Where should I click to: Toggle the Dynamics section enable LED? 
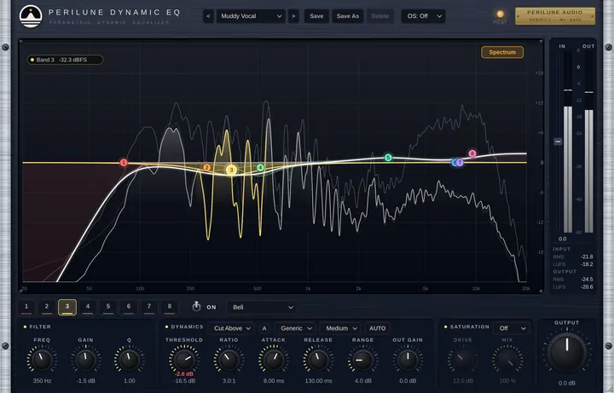pos(167,327)
